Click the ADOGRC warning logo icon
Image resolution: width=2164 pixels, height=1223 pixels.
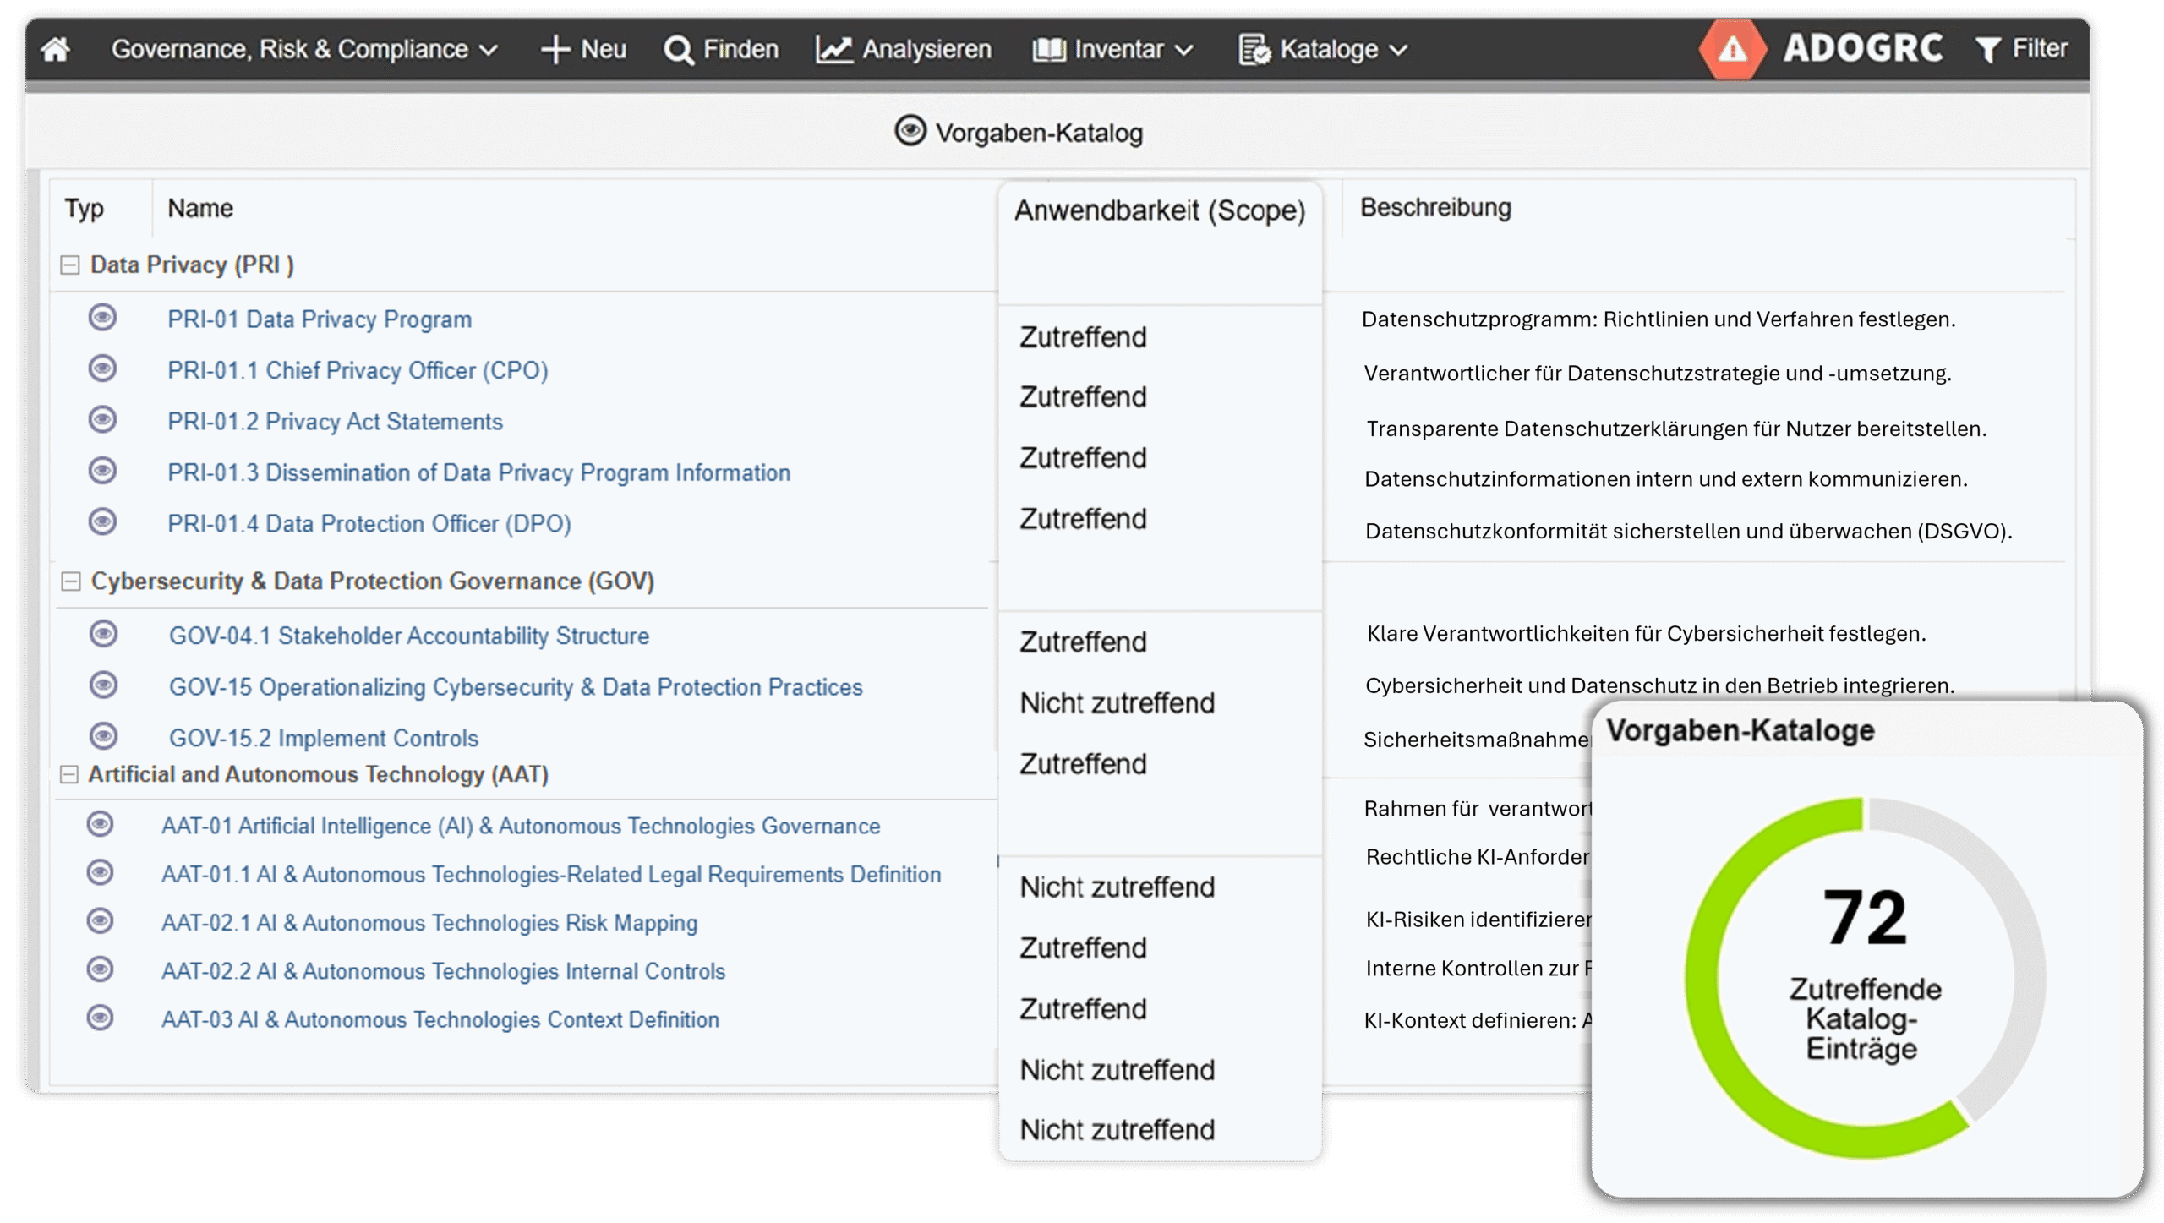[1733, 49]
